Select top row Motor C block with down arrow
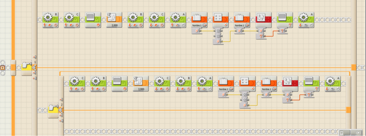 pyautogui.click(x=157, y=20)
